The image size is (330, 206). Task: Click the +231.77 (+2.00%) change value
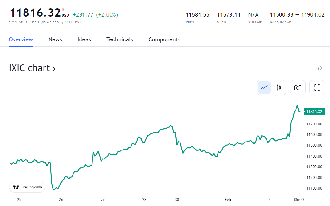[x=95, y=15]
